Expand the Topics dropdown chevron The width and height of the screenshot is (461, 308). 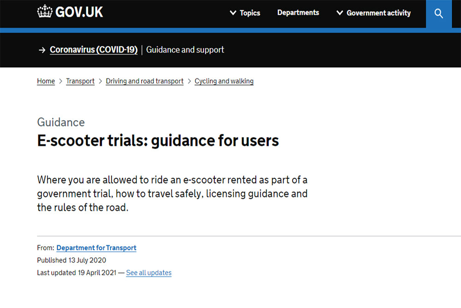(x=233, y=13)
